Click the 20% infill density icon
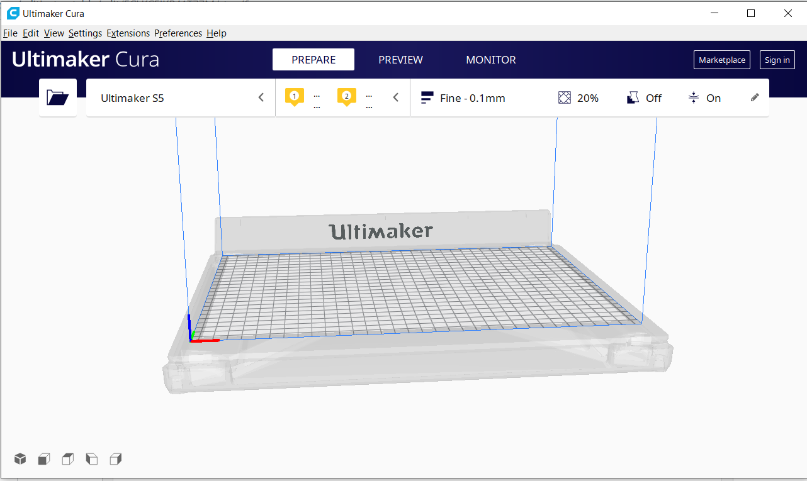The height and width of the screenshot is (481, 807). pos(565,97)
